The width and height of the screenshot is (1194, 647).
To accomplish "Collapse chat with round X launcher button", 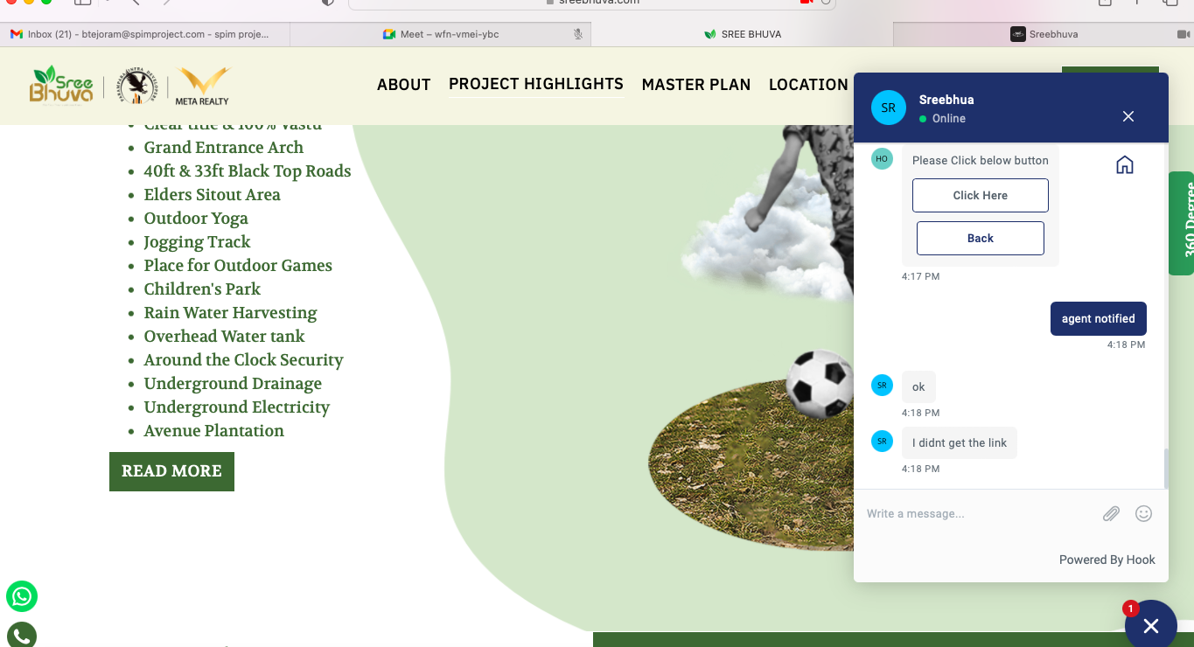I will click(1150, 624).
